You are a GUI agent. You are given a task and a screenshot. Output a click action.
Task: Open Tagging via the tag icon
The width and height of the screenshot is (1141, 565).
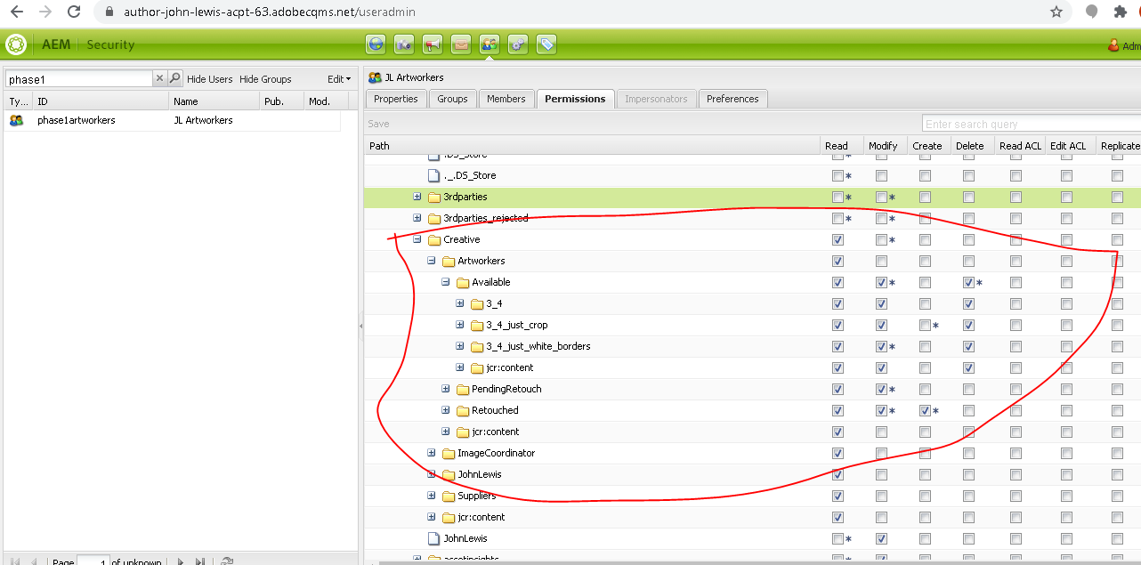pos(546,44)
